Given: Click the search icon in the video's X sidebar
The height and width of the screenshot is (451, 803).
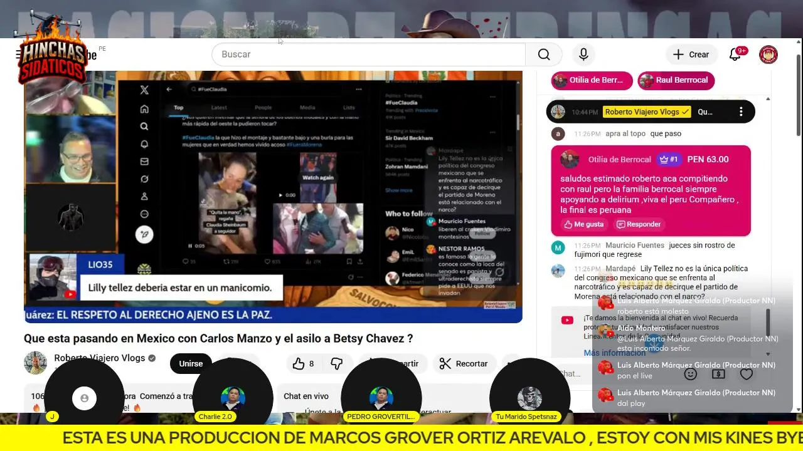Looking at the screenshot, I should point(144,126).
